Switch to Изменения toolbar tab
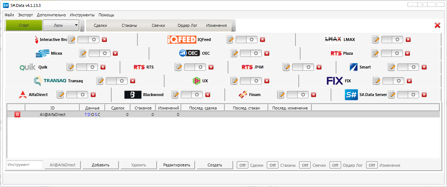 216,25
